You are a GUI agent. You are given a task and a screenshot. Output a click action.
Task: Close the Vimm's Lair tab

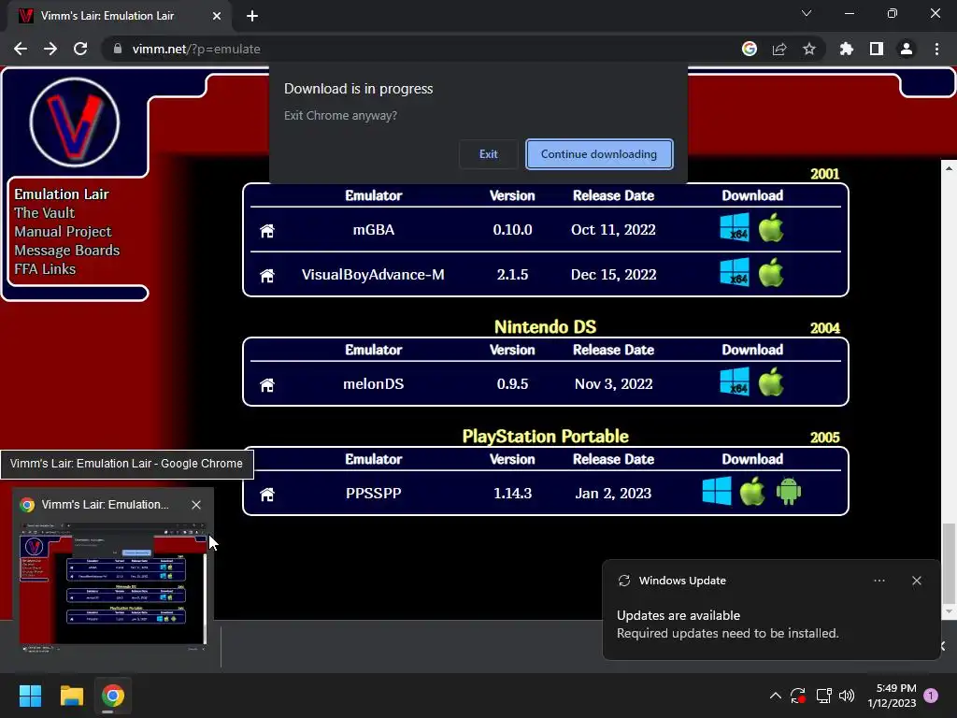pos(217,16)
